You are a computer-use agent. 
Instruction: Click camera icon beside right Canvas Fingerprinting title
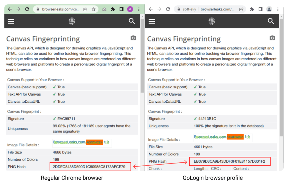[272, 38]
